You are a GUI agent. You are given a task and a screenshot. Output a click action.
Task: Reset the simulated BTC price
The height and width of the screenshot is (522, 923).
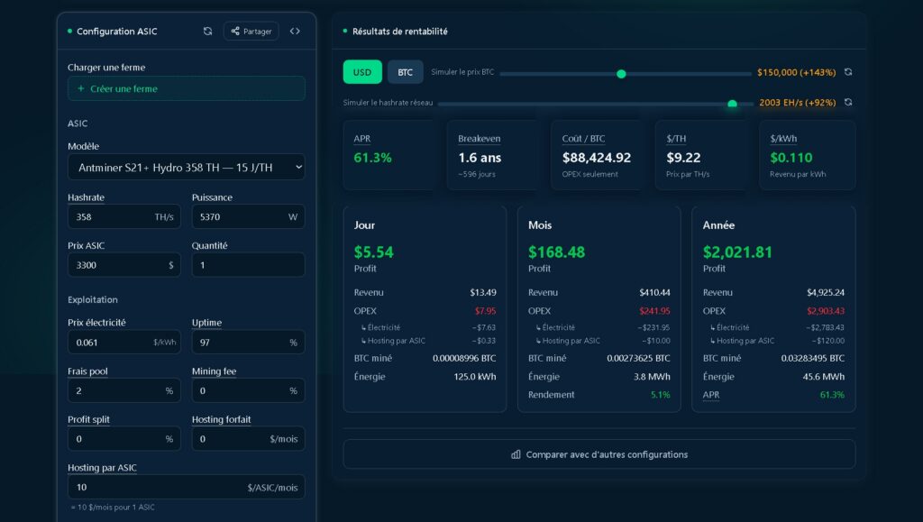point(848,72)
